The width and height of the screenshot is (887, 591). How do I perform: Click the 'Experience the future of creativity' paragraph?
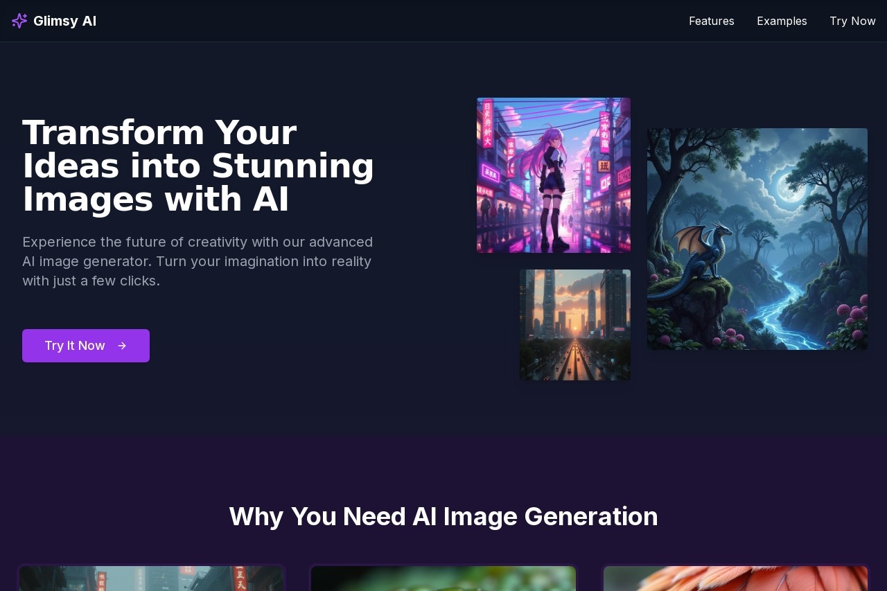coord(197,261)
